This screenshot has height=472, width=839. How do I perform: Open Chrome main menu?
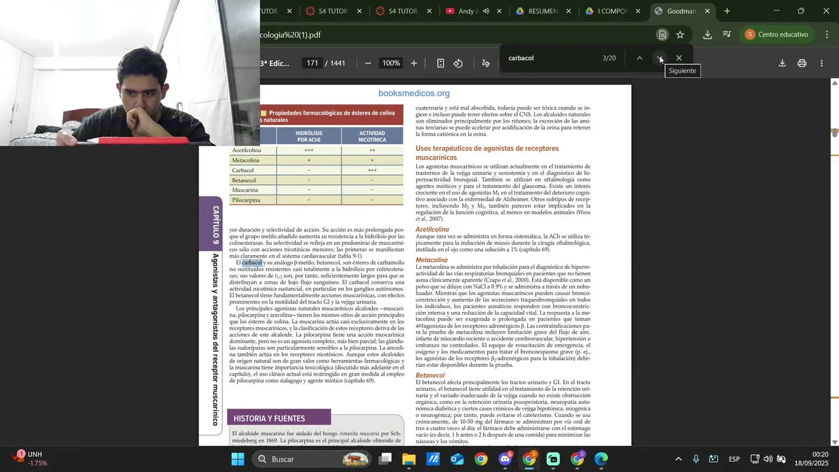pyautogui.click(x=827, y=35)
